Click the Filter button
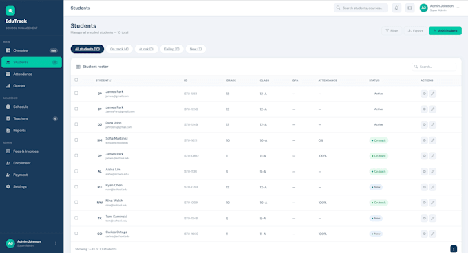 [392, 31]
